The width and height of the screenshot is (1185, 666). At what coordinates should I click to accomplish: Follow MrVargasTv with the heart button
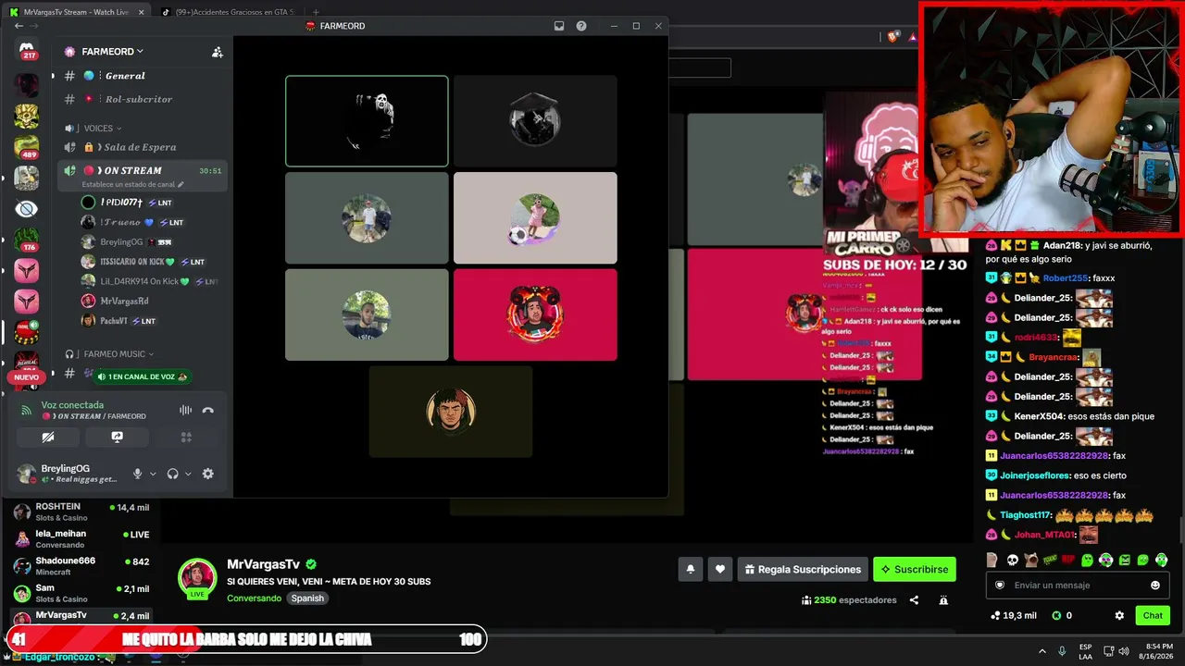tap(720, 570)
